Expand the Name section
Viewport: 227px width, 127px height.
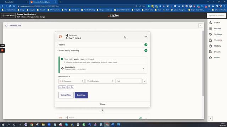click(103, 45)
